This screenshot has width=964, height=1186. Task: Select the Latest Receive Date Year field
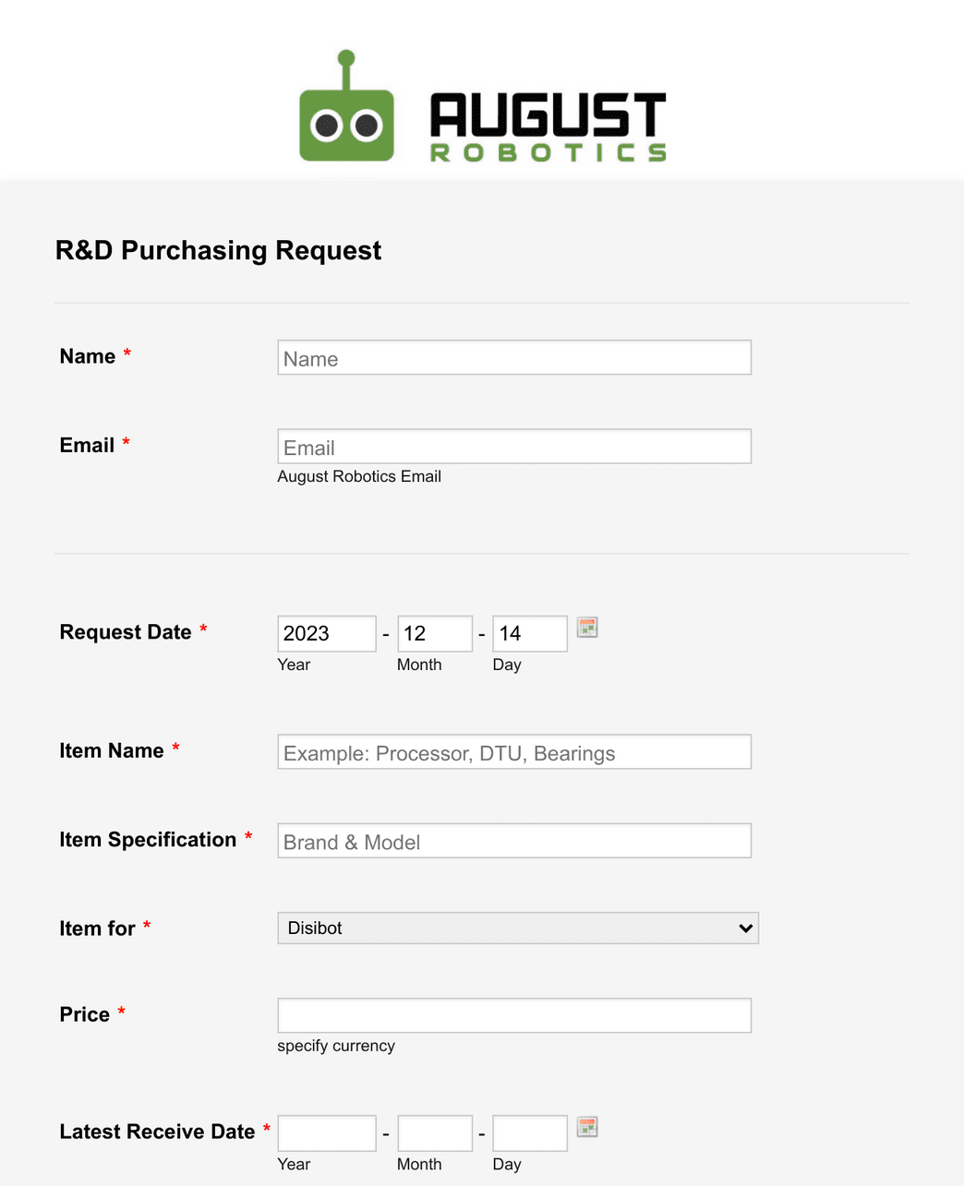pos(326,1132)
